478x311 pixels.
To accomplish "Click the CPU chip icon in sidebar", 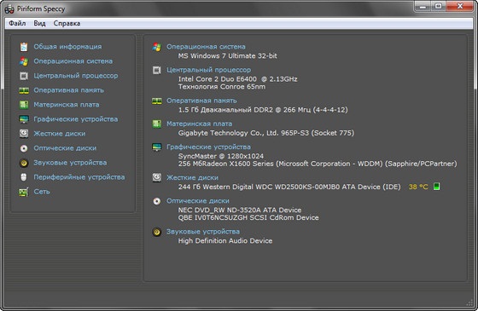I will 24,76.
